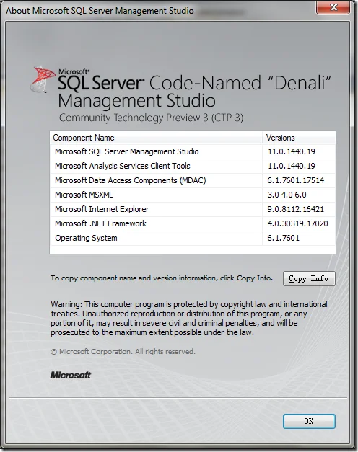Select the Operating System row
Viewport: 358px width, 452px height.
pyautogui.click(x=193, y=238)
